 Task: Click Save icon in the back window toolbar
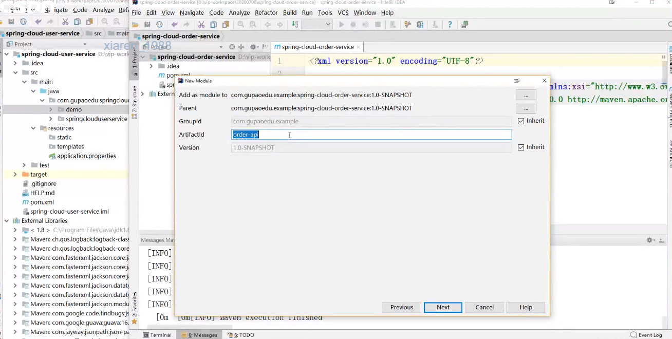[11, 22]
